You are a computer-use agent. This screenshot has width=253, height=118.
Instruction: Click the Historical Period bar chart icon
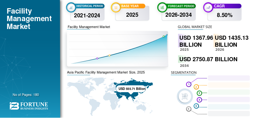pos(71,7)
